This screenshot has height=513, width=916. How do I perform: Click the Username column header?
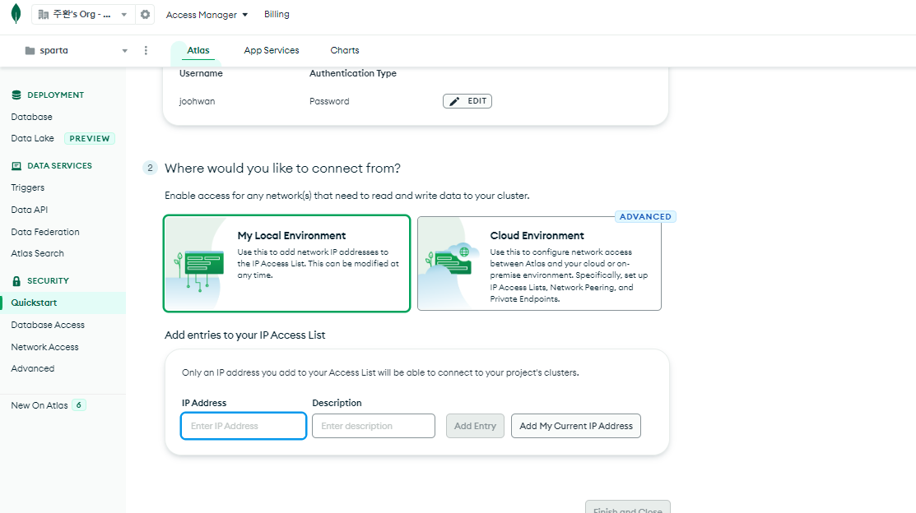201,73
